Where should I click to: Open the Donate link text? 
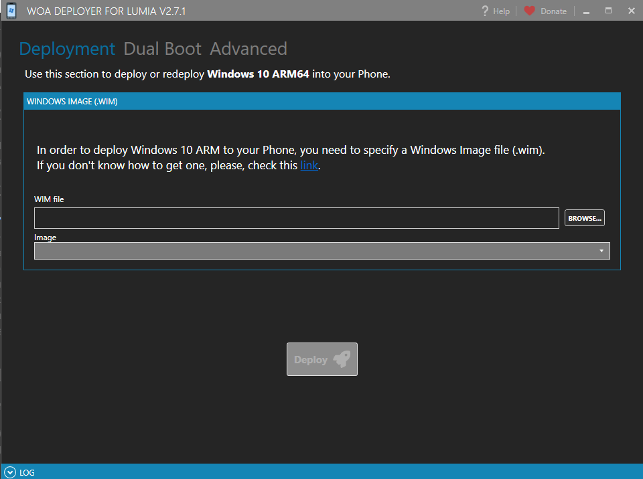(553, 11)
